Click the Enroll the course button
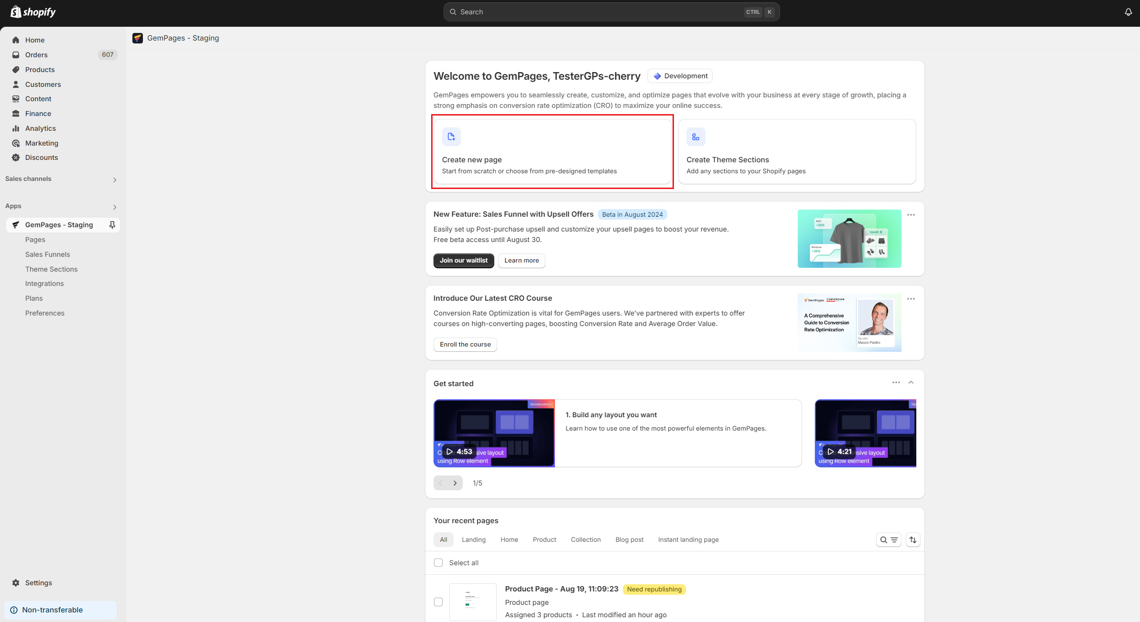This screenshot has height=622, width=1140. coord(465,345)
